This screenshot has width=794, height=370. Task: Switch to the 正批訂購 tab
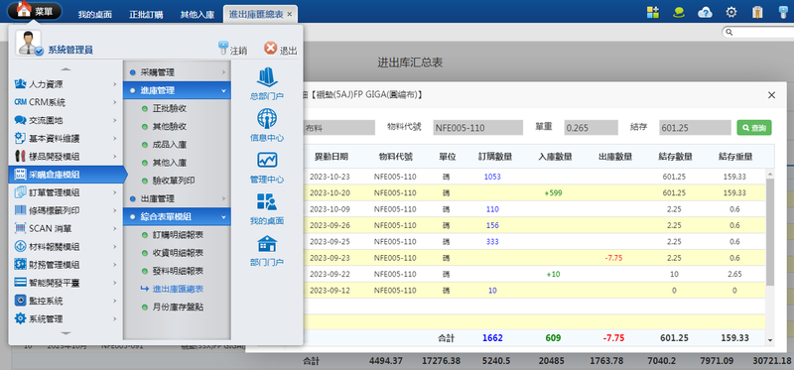tap(145, 15)
